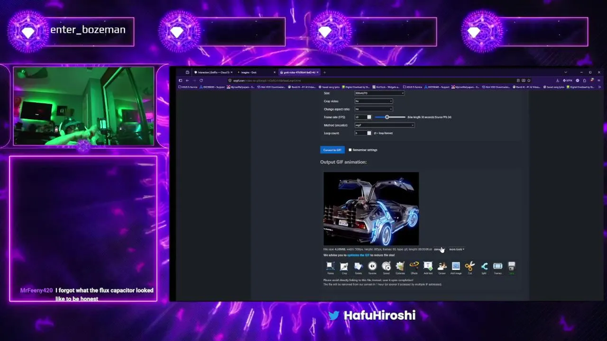Open the browser tab list chevron
Viewport: 607px width, 341px height.
click(565, 72)
